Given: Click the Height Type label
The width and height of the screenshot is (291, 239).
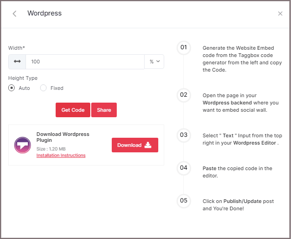Looking at the screenshot, I should click(x=23, y=78).
